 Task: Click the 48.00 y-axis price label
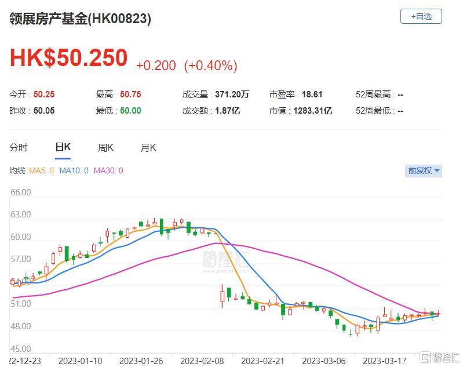coord(21,326)
